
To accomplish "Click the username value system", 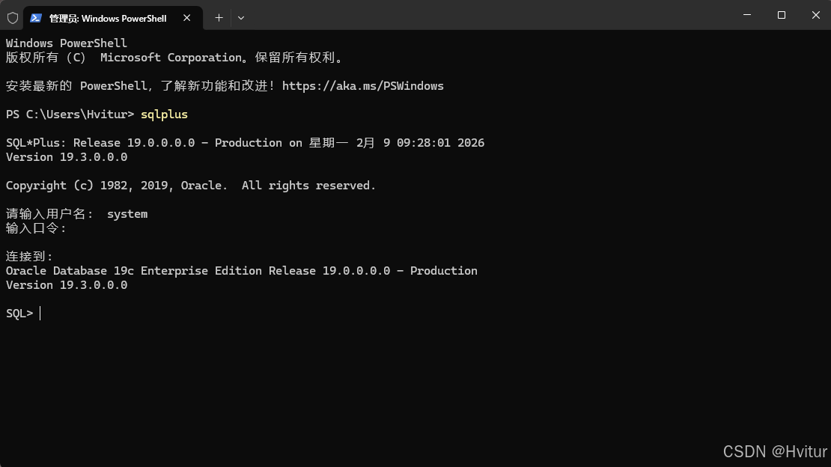I will coord(127,214).
